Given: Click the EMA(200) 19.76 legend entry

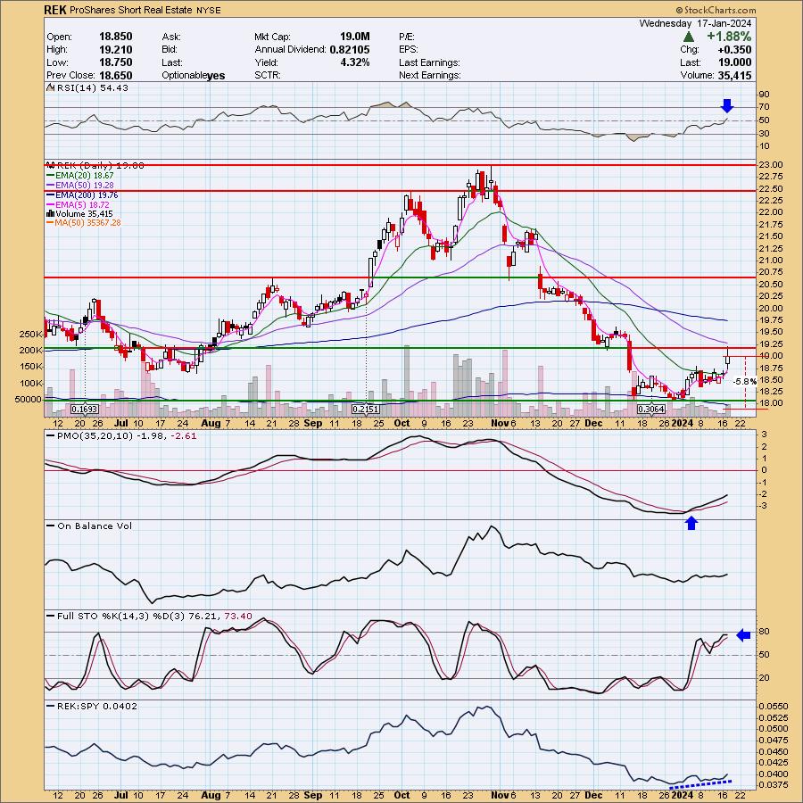Looking at the screenshot, I should pyautogui.click(x=83, y=195).
